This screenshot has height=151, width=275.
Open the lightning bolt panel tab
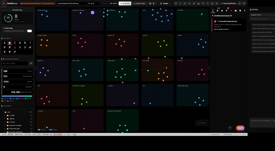(x=231, y=11)
